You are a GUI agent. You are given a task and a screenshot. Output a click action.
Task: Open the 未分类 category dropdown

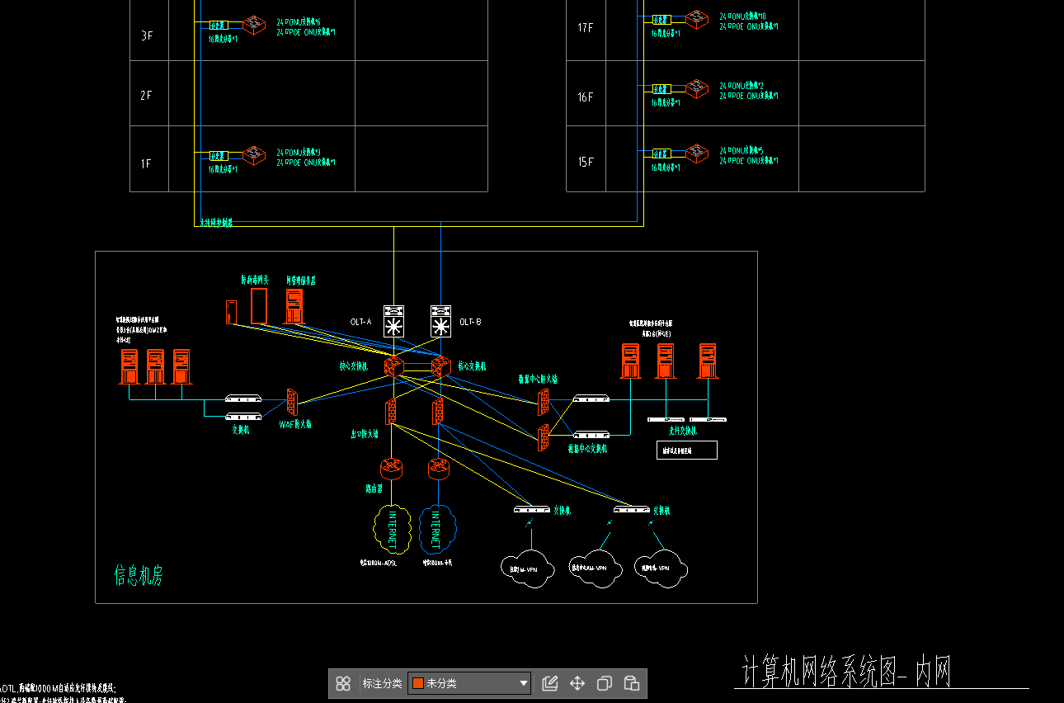click(522, 683)
